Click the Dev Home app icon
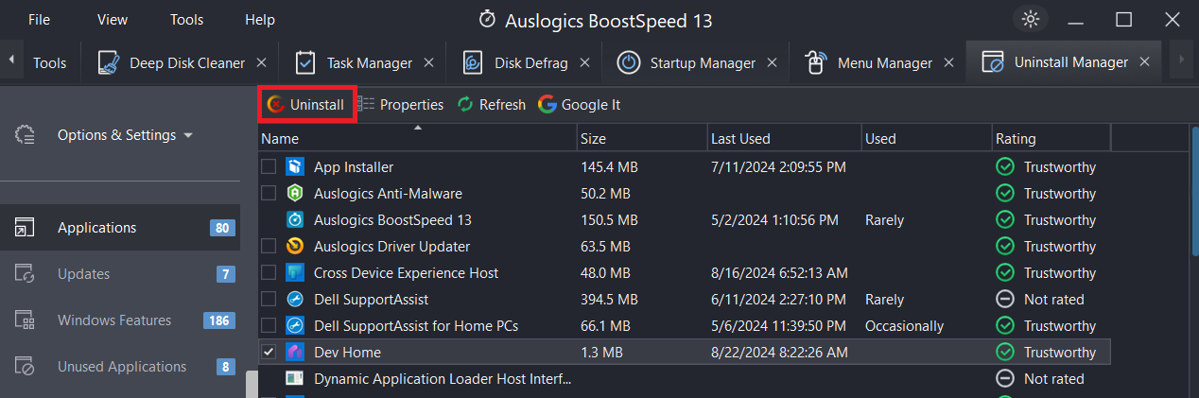The height and width of the screenshot is (398, 1199). pos(295,352)
